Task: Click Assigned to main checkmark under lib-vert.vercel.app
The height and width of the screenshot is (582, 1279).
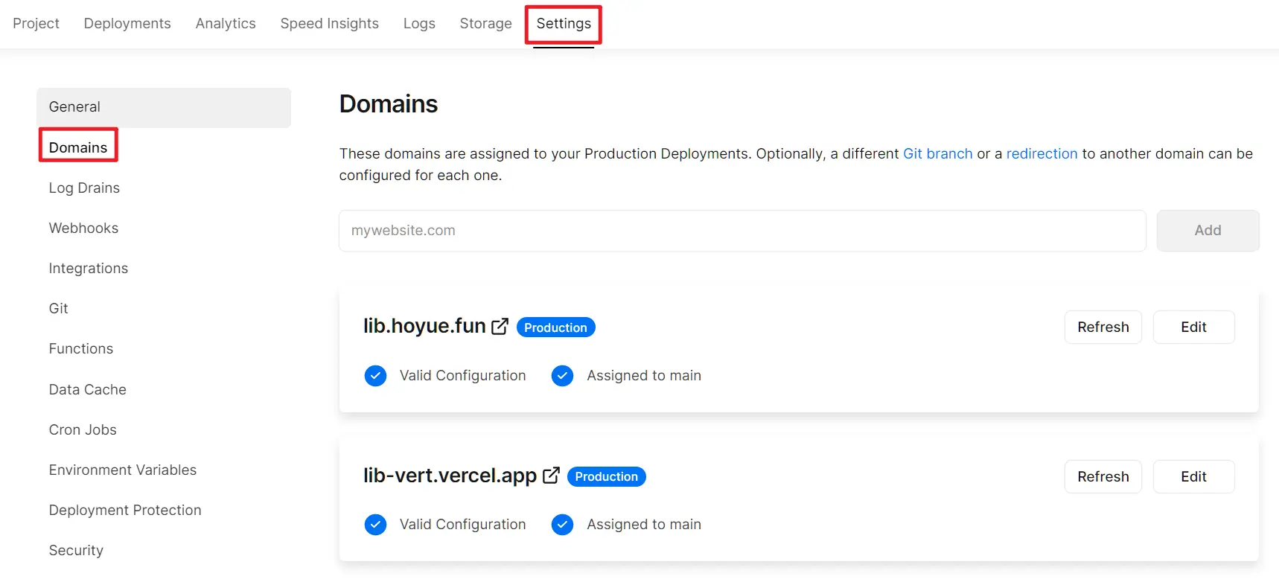Action: tap(562, 525)
